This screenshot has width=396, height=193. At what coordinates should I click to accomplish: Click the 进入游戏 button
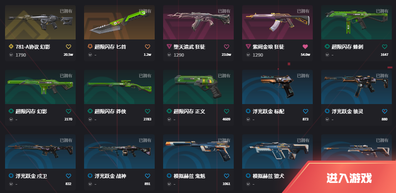[x=349, y=178]
